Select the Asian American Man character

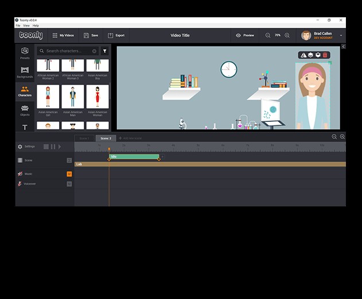[x=73, y=97]
